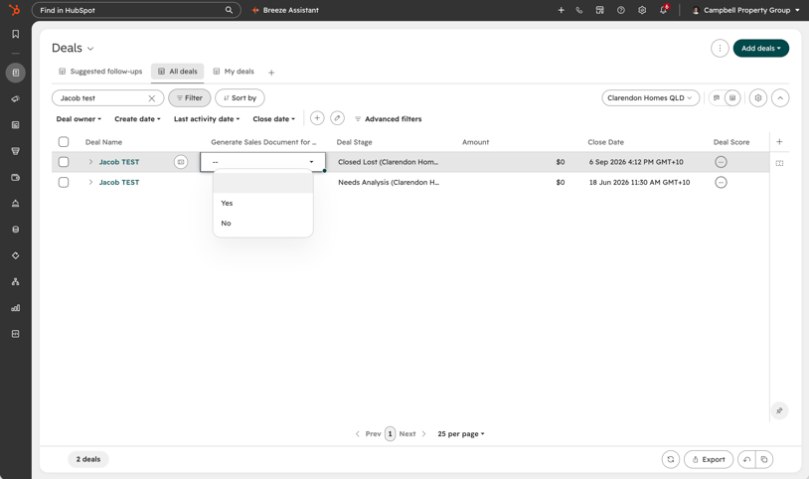Add a quick filter plus icon
This screenshot has width=809, height=479.
317,118
